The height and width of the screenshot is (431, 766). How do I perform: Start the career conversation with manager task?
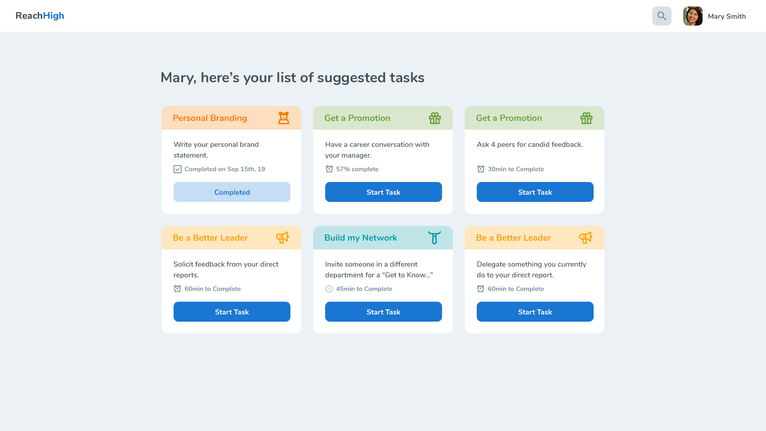383,192
